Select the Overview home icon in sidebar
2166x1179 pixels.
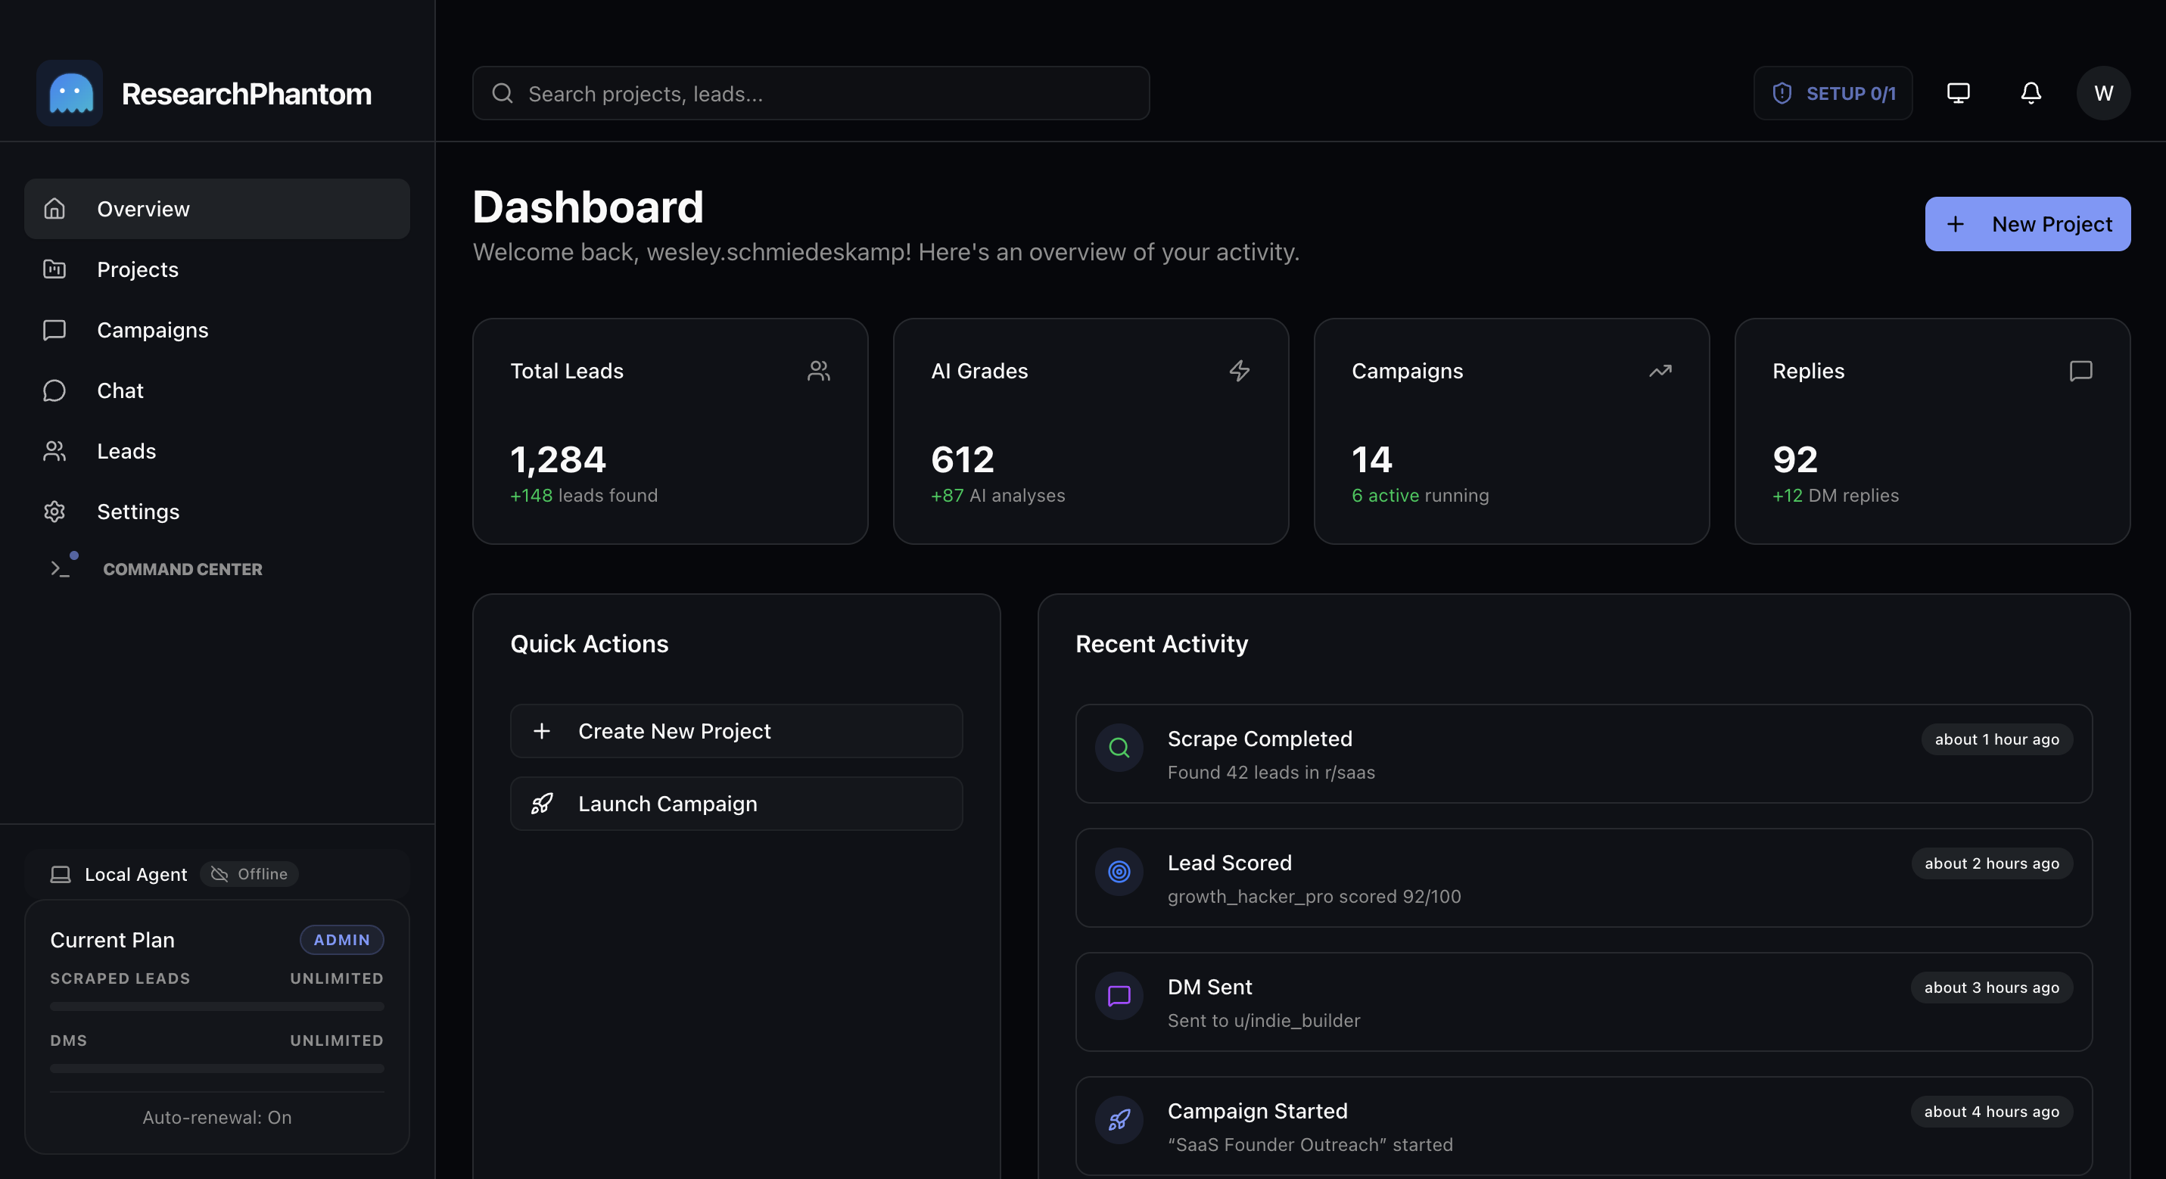point(54,209)
